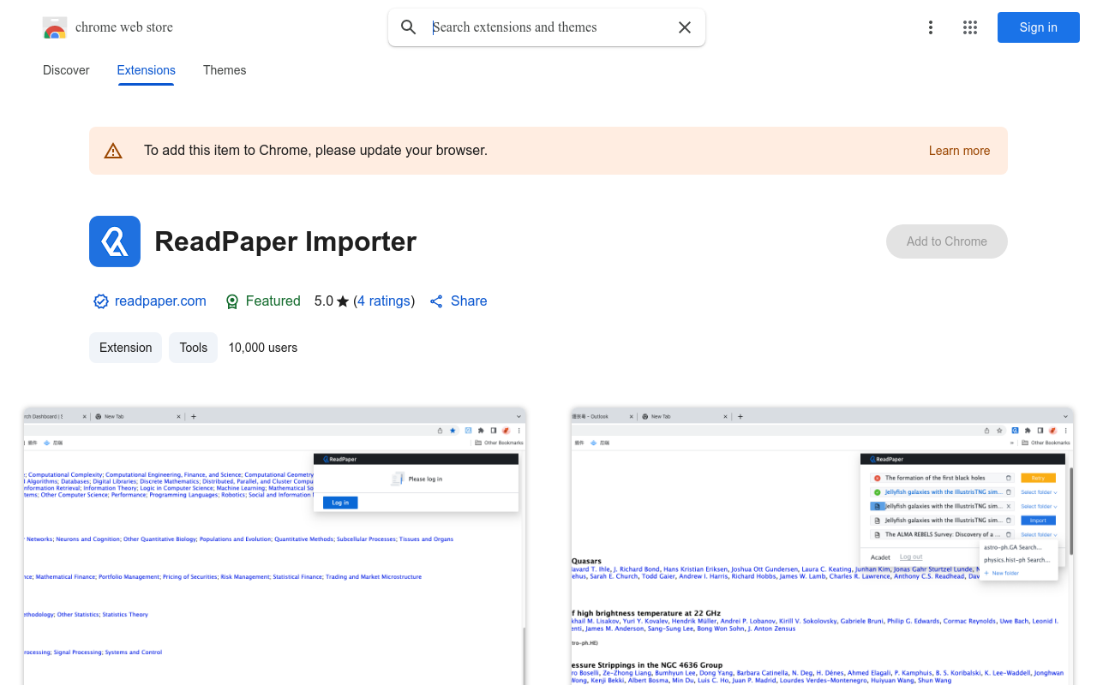Visit the readpaper.com publisher link
Screen dimensions: 1097x685
pos(160,301)
